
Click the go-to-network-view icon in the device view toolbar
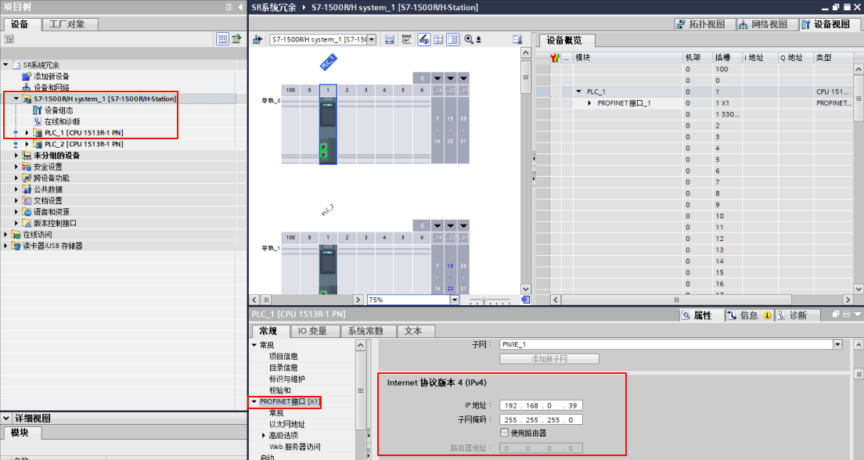coord(257,39)
